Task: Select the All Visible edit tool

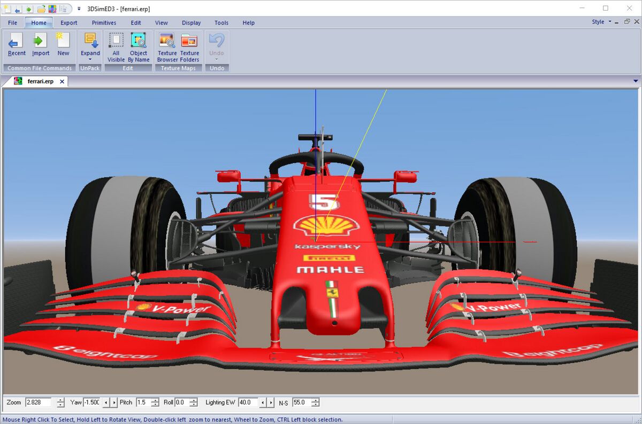Action: 117,40
